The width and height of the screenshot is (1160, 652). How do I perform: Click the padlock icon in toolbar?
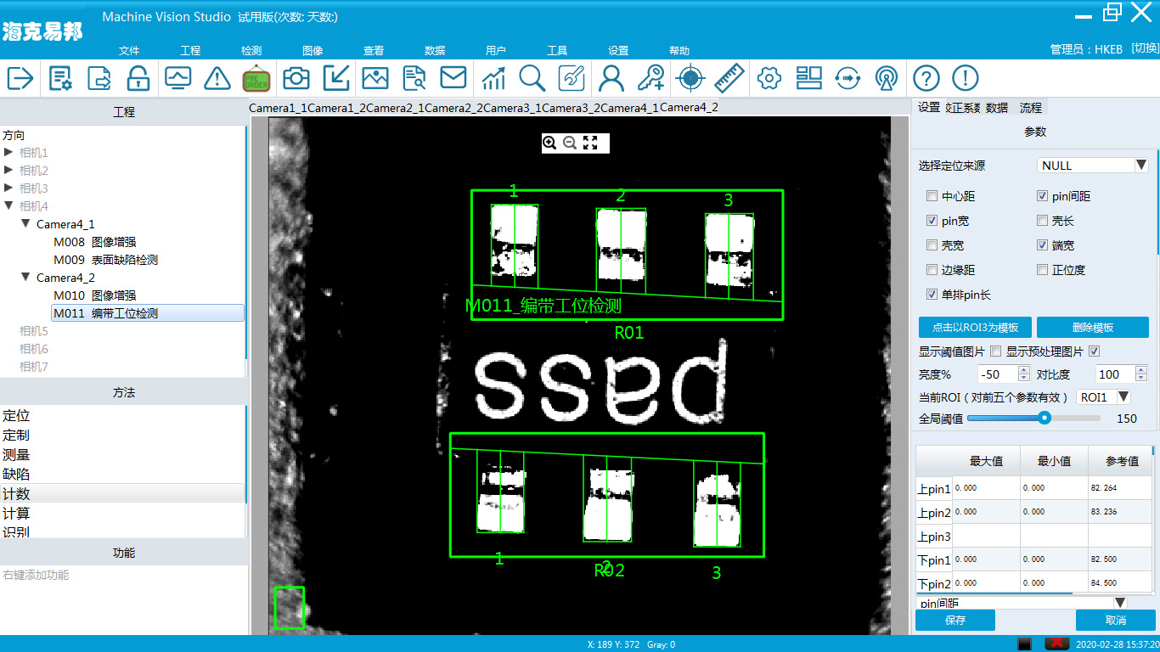(138, 79)
